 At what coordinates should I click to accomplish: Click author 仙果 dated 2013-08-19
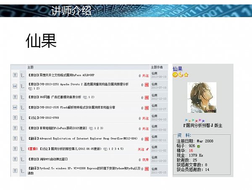155,73
